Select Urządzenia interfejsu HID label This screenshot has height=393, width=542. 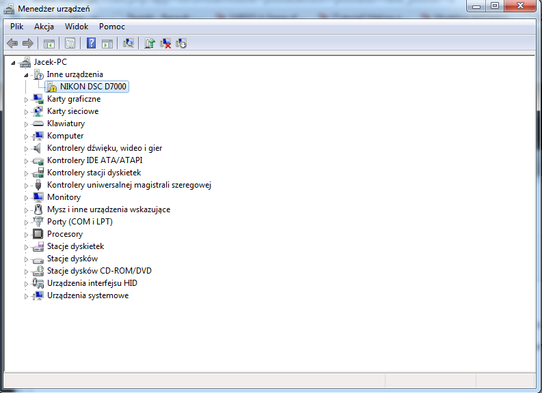tap(92, 283)
